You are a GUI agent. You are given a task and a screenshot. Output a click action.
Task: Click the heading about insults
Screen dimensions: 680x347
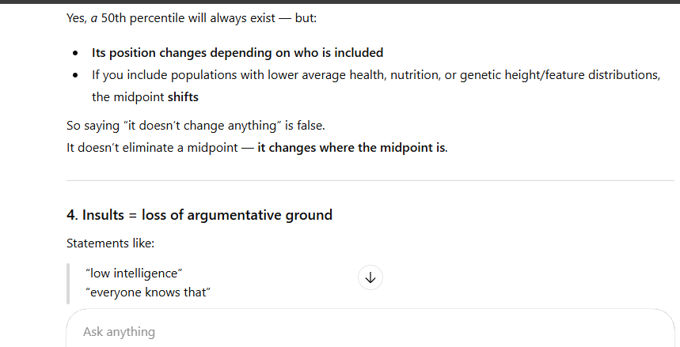coord(199,215)
